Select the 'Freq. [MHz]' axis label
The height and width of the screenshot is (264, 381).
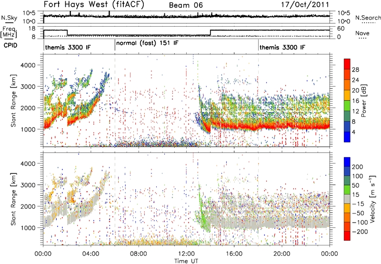click(x=9, y=32)
